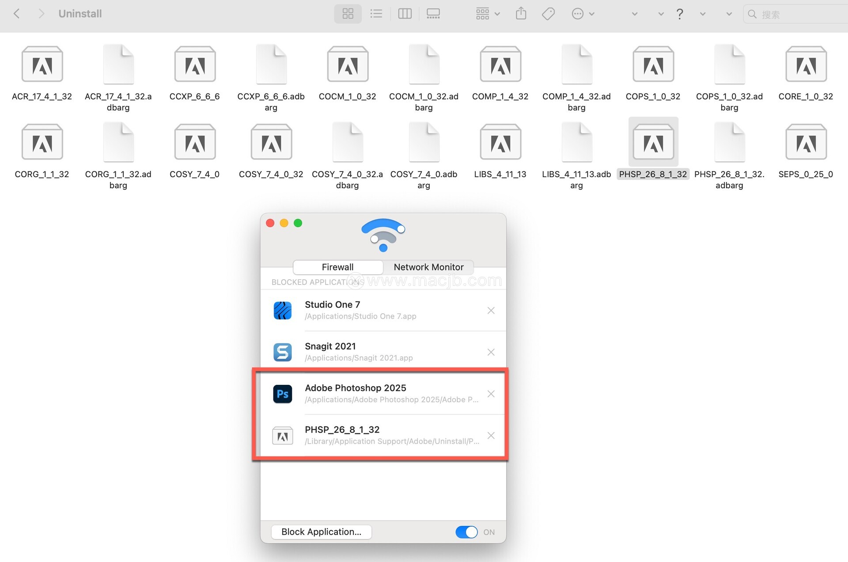Click the highlighted PHSP_26_8_1_32 app icon in Finder
The height and width of the screenshot is (562, 848).
[653, 142]
